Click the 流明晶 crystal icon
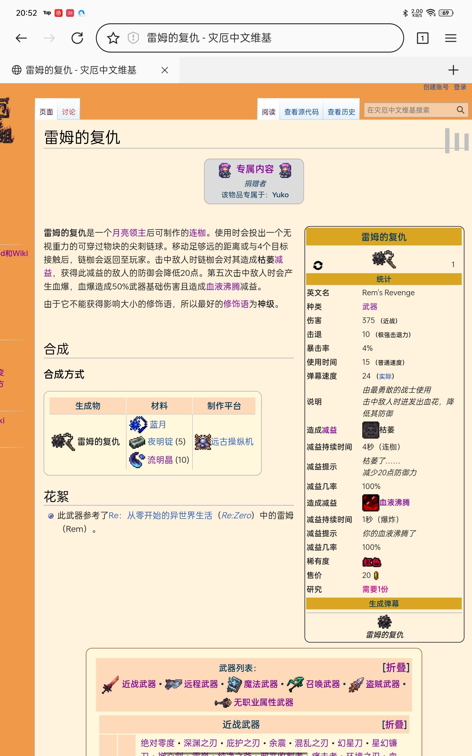472x756 pixels. click(x=137, y=460)
